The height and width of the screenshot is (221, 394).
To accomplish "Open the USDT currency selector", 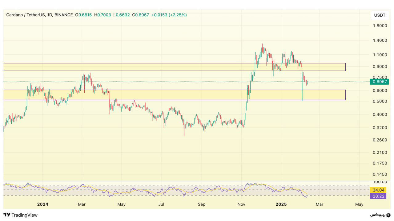I will pos(380,15).
